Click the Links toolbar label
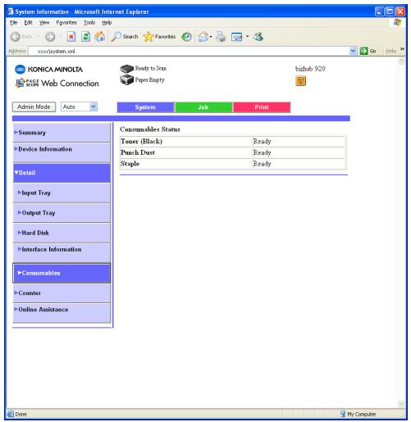The width and height of the screenshot is (411, 422). click(390, 51)
